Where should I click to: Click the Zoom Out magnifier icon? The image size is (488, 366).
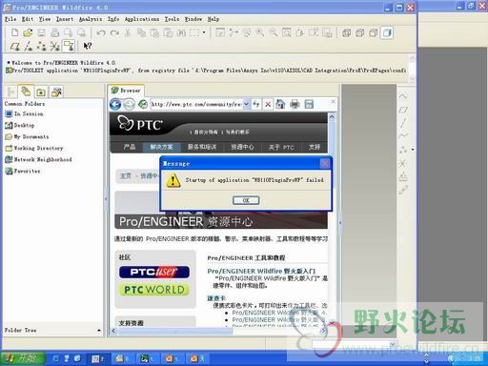[x=274, y=32]
